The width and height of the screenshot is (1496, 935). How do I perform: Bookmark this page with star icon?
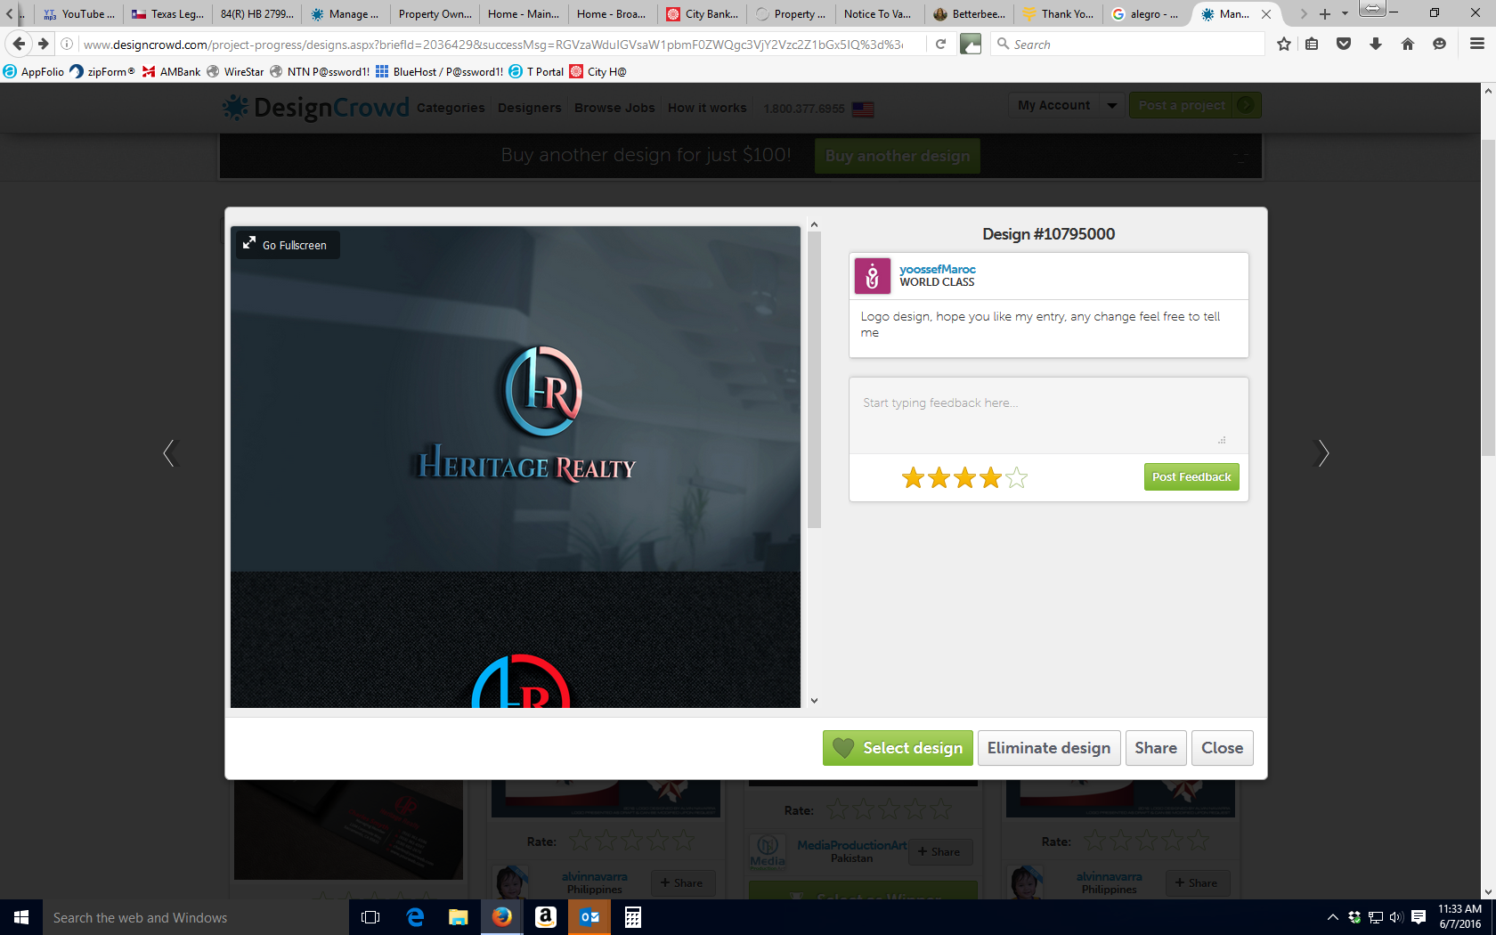pos(1283,44)
